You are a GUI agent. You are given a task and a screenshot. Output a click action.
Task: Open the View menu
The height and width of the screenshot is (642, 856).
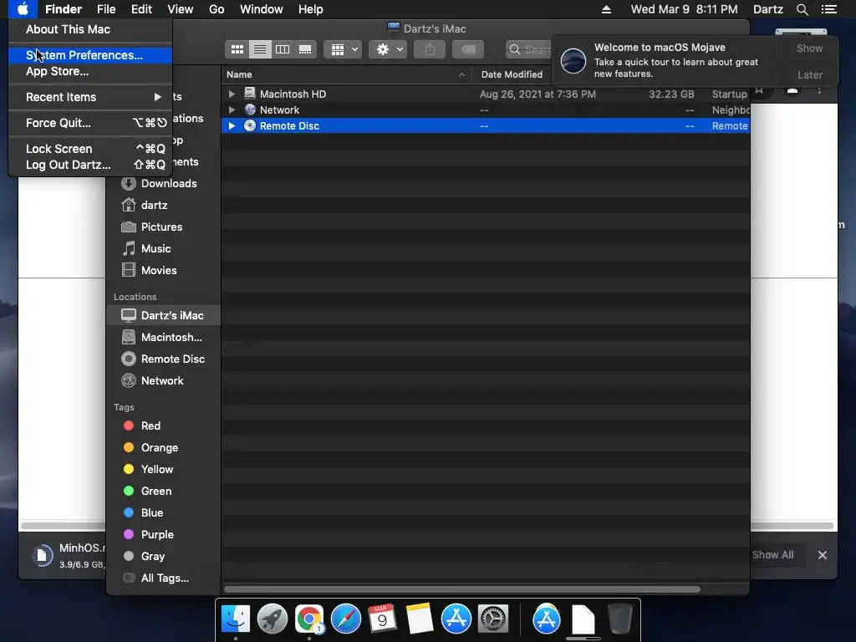click(x=181, y=9)
